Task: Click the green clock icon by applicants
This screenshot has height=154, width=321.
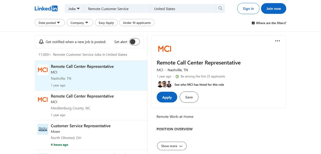Action: pos(177,77)
